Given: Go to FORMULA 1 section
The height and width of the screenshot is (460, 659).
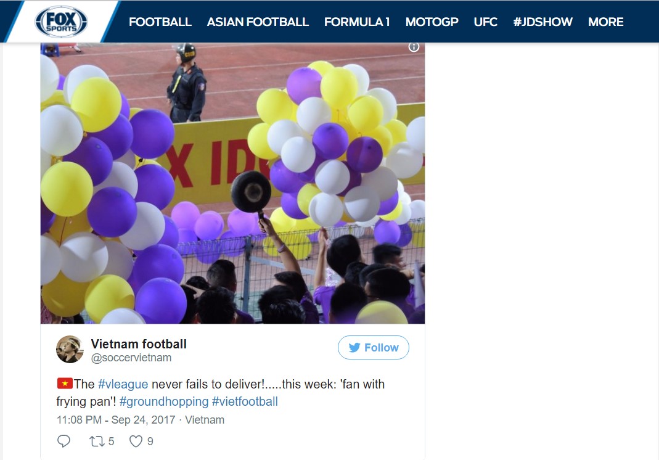Looking at the screenshot, I should click(x=357, y=22).
